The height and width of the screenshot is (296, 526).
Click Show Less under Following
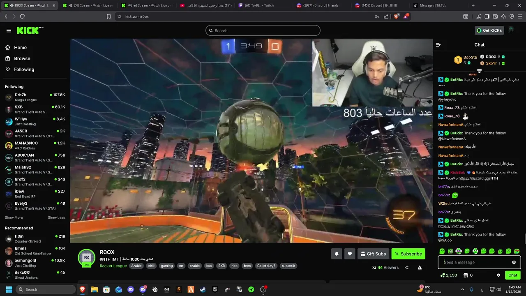56,217
